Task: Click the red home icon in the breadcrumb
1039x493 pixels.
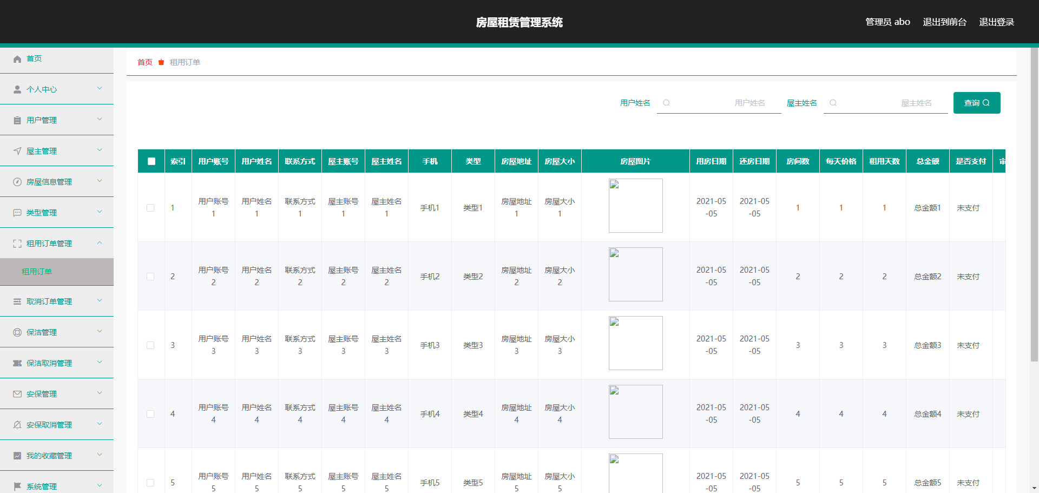Action: (161, 62)
